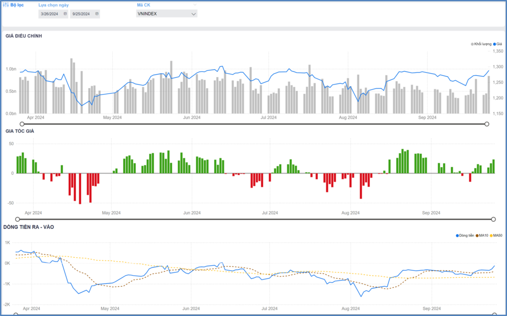Open calendar picker for end date 9/25/2024

point(97,14)
